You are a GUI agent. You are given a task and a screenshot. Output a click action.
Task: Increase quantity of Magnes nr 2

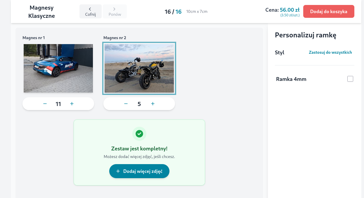pos(153,104)
